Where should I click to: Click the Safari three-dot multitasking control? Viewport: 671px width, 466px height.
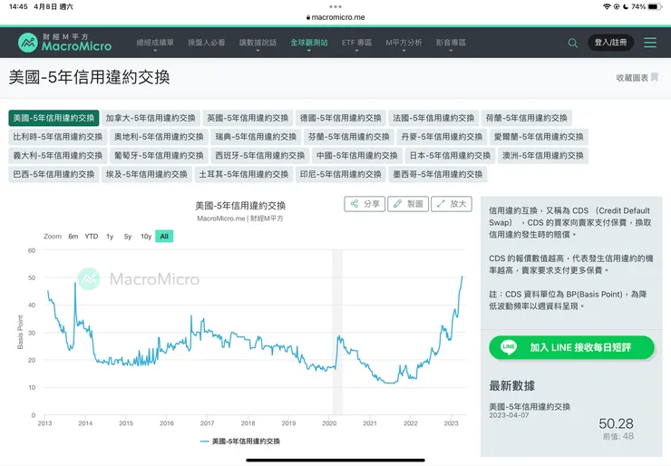point(335,6)
